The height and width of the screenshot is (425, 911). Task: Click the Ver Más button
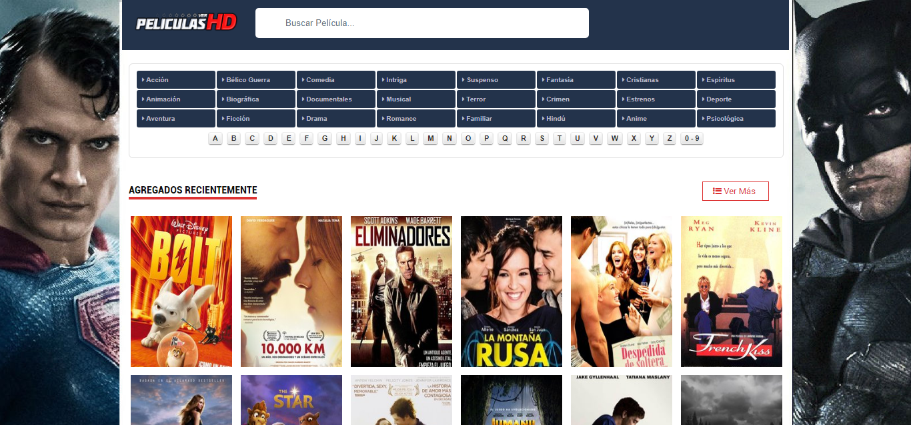[736, 191]
